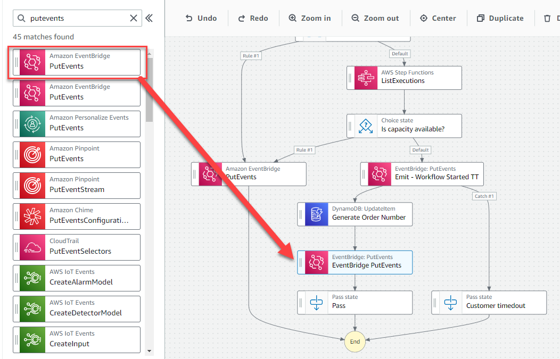
Task: Click the putevents search input field
Action: click(x=78, y=18)
